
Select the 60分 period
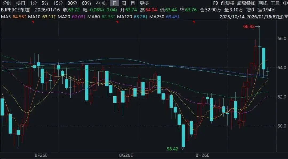(86, 3)
